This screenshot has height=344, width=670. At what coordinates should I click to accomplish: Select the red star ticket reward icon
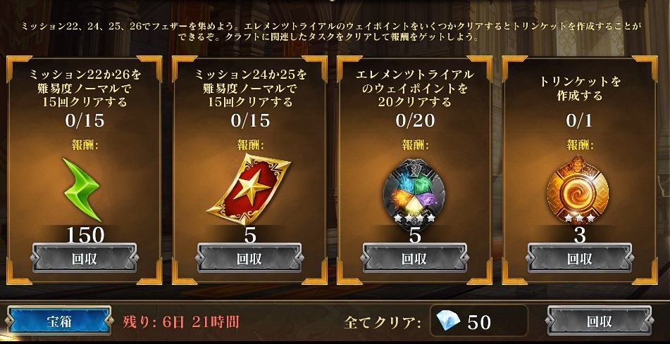249,189
